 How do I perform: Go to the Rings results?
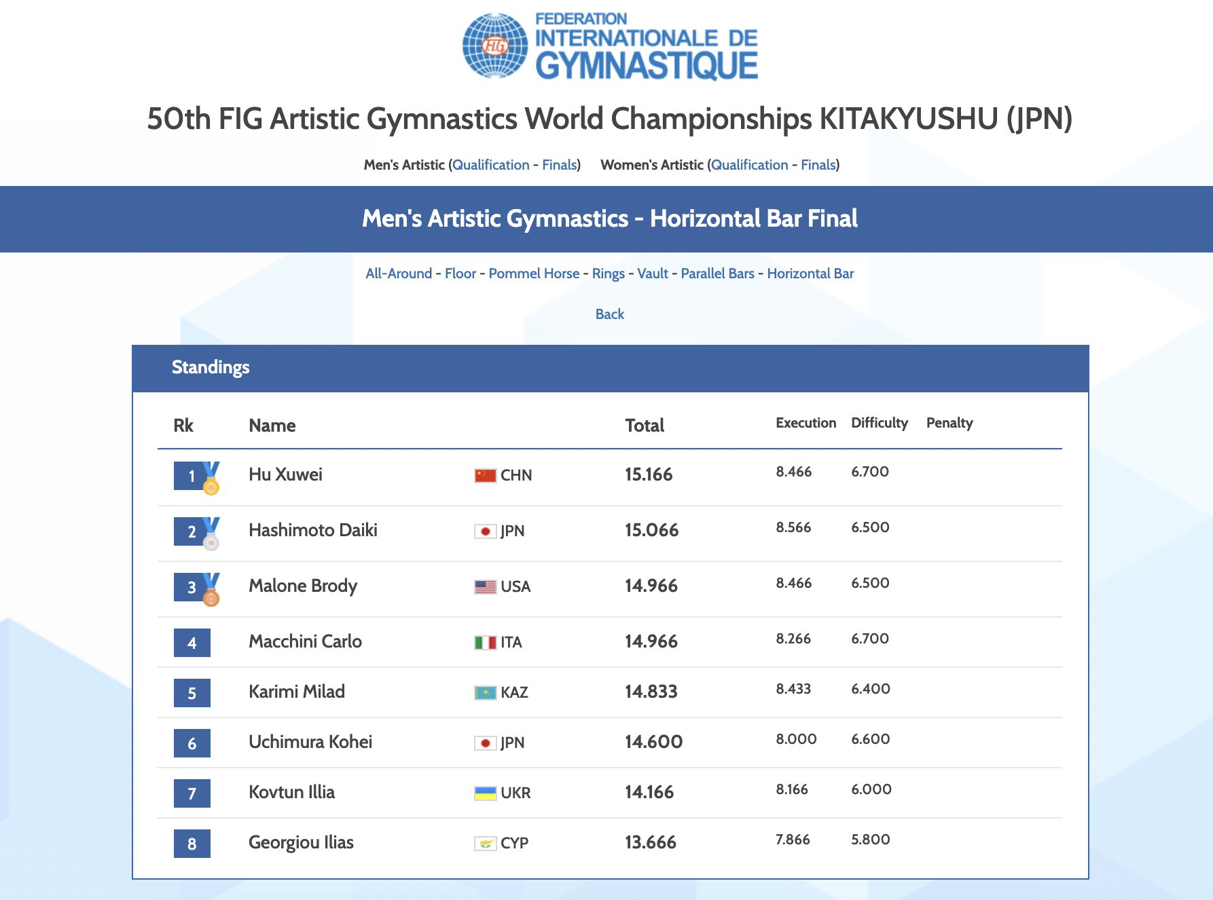point(609,274)
